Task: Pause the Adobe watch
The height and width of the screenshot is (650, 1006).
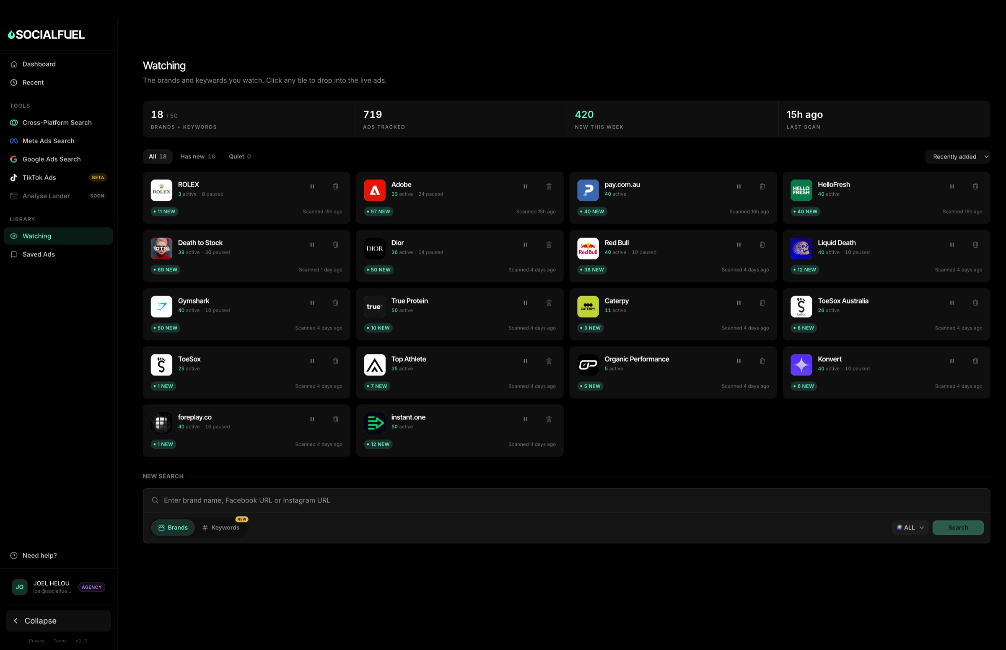Action: pyautogui.click(x=525, y=186)
